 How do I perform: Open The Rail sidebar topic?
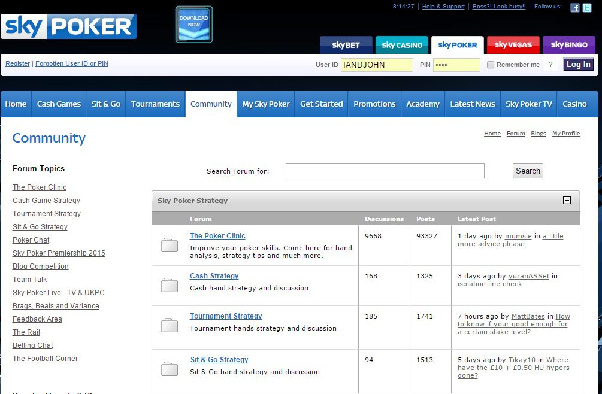(26, 332)
